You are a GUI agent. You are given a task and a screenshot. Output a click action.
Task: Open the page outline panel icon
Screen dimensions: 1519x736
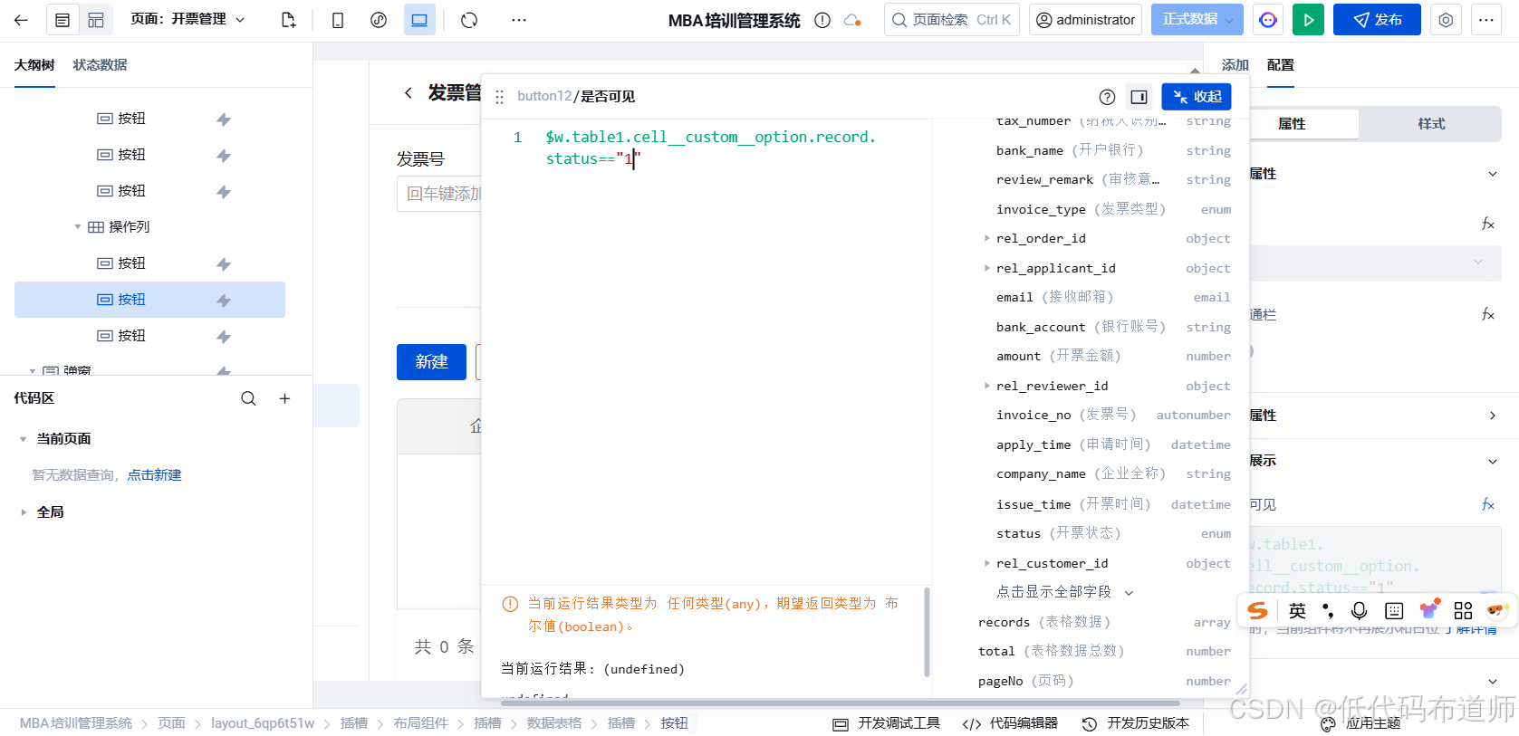coord(62,20)
